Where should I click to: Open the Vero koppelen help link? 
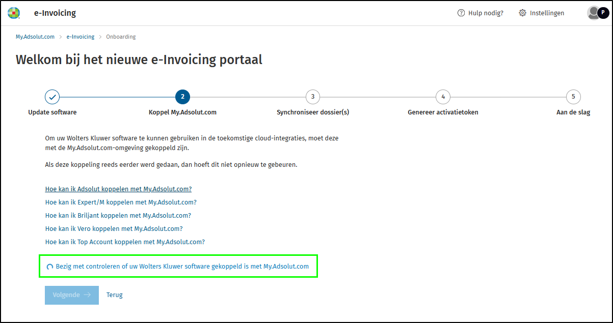tap(114, 228)
